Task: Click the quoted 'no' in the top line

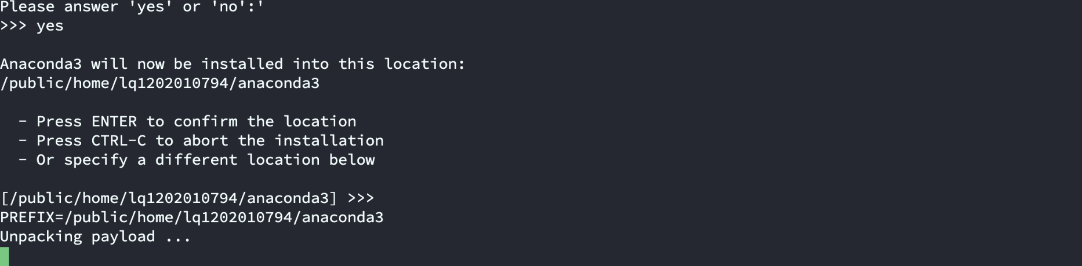Action: (228, 7)
